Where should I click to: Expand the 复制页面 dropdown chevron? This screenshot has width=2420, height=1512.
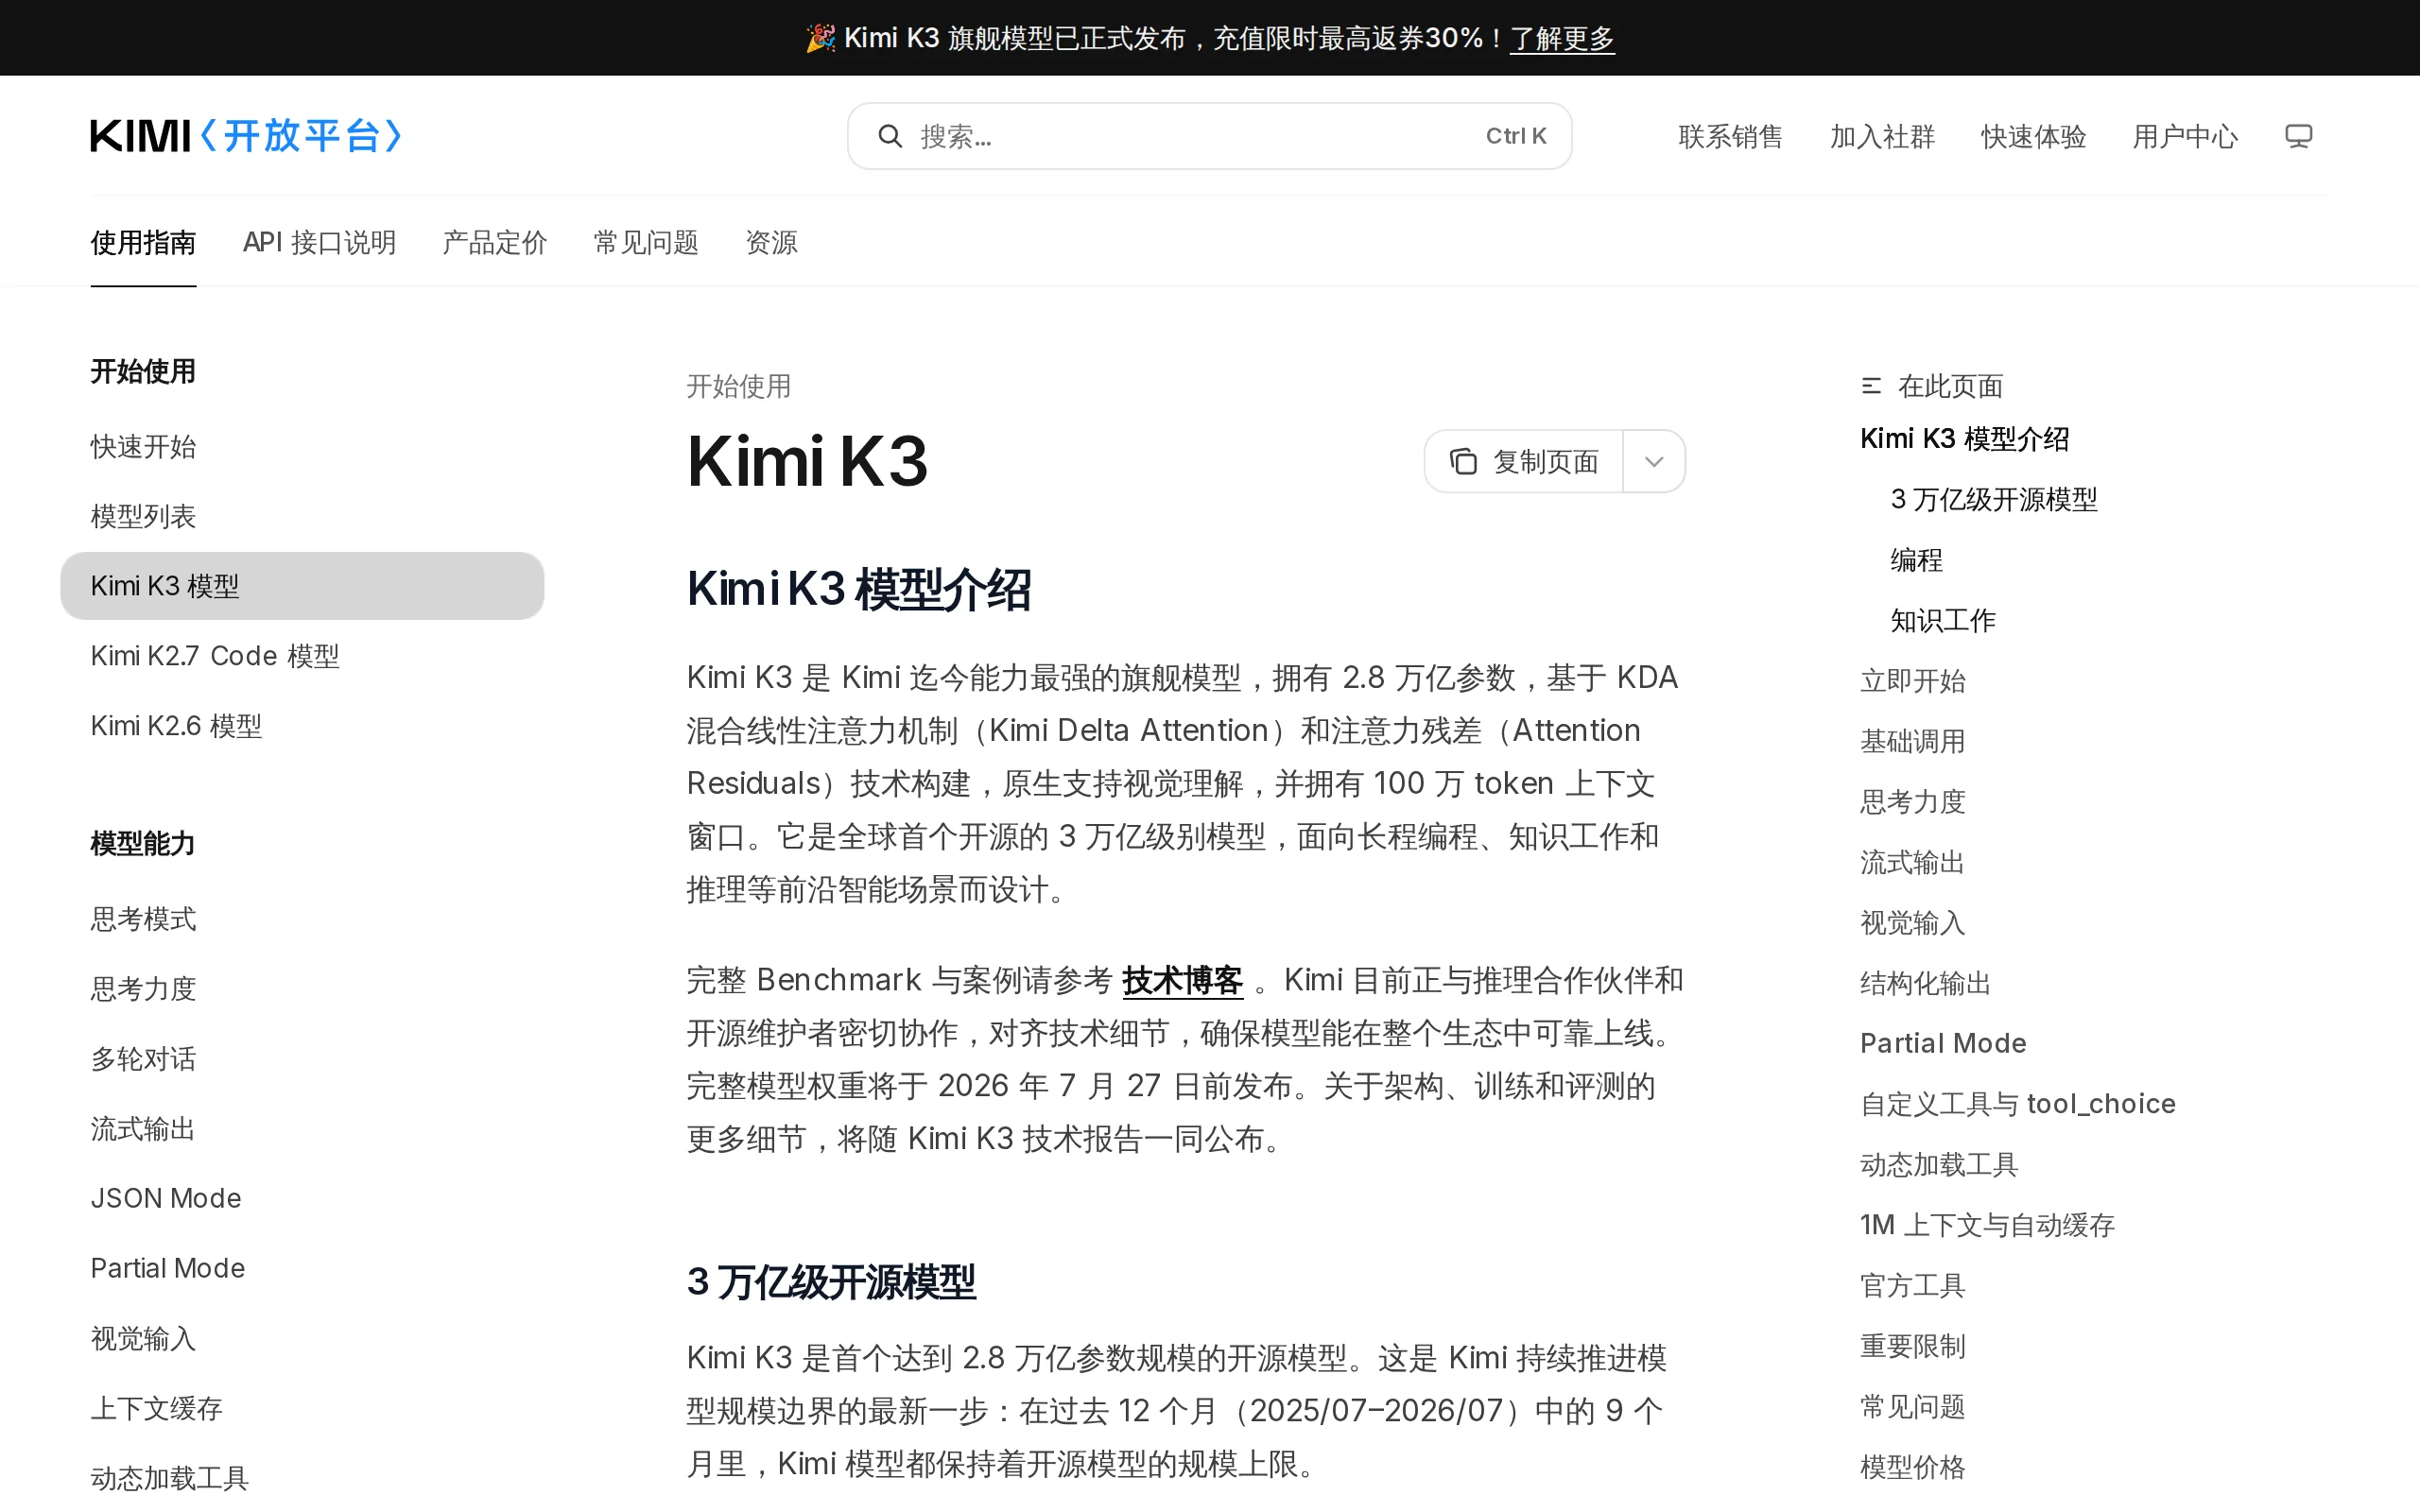(x=1654, y=461)
